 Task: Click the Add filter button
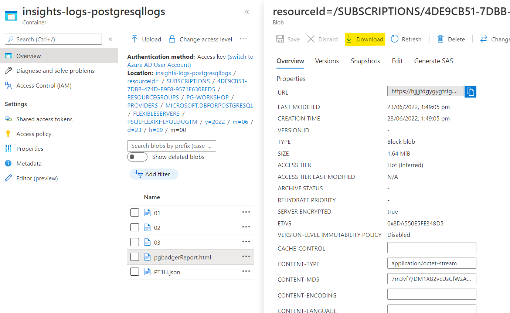tap(154, 174)
